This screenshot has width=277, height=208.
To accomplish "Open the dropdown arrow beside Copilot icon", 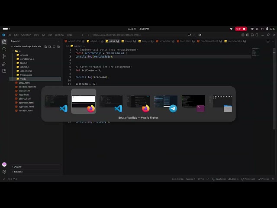I will click(194, 35).
